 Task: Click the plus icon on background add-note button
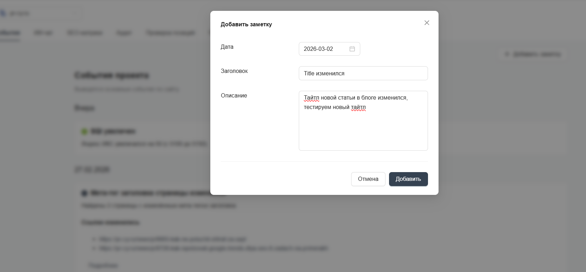tap(507, 54)
